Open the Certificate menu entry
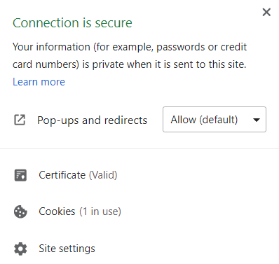 [139, 175]
